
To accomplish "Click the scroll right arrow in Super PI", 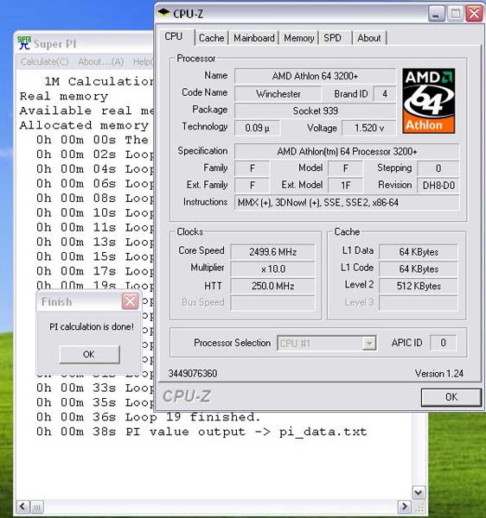I will point(404,507).
